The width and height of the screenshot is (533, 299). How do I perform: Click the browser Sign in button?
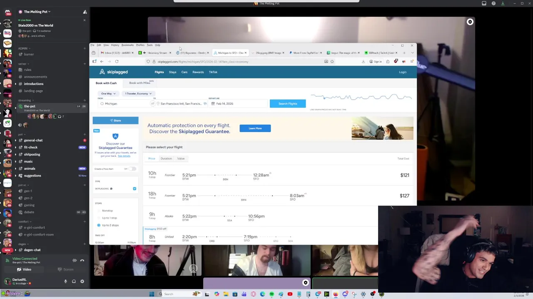[x=376, y=61]
